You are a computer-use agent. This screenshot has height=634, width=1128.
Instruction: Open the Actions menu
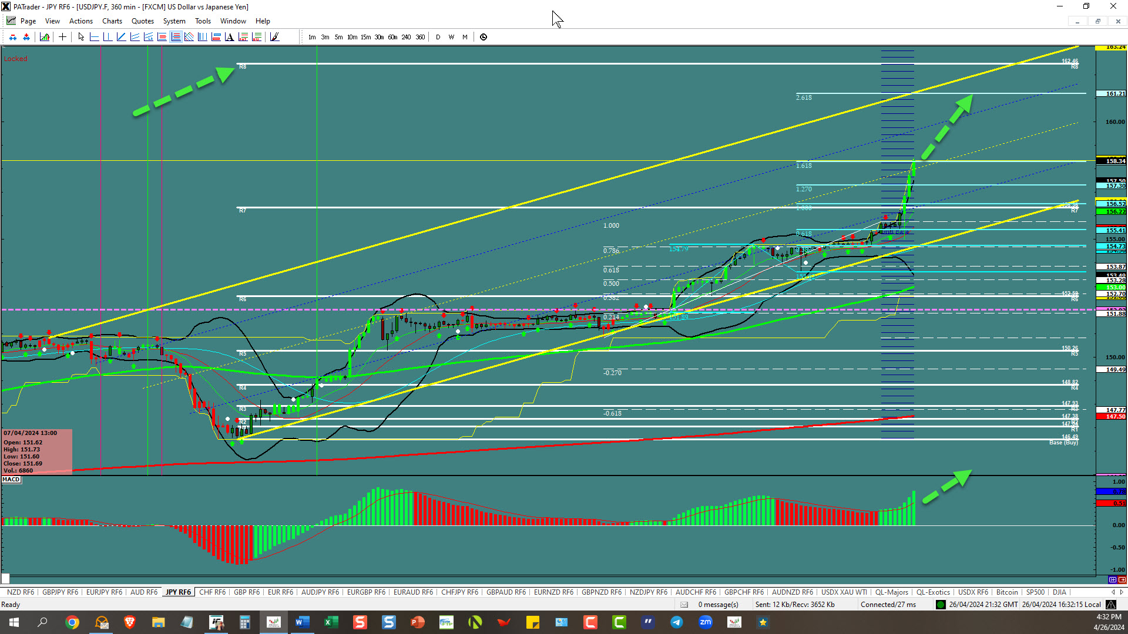pyautogui.click(x=81, y=21)
